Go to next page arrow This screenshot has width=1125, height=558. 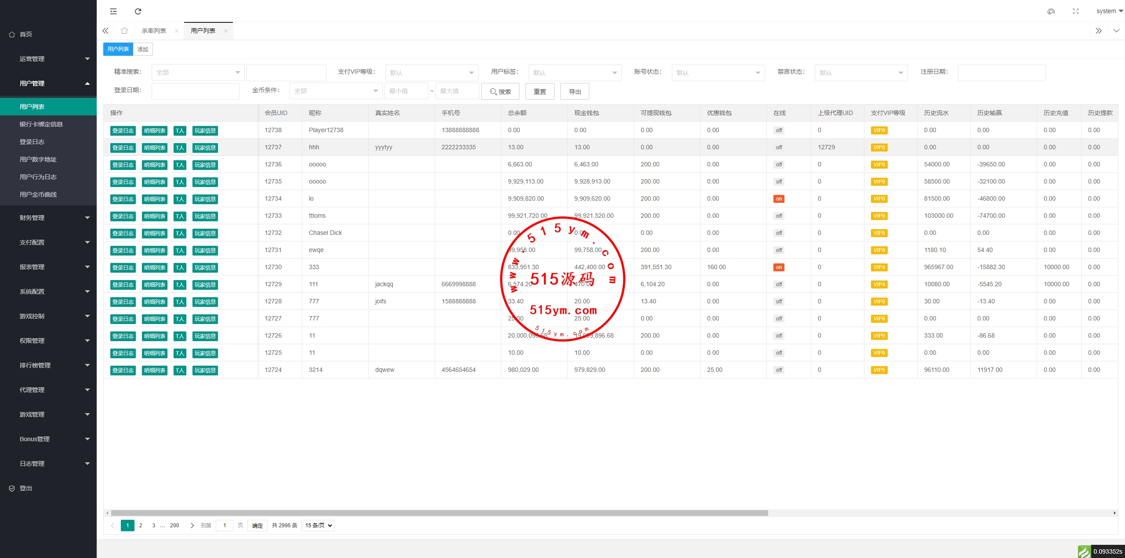(x=192, y=526)
